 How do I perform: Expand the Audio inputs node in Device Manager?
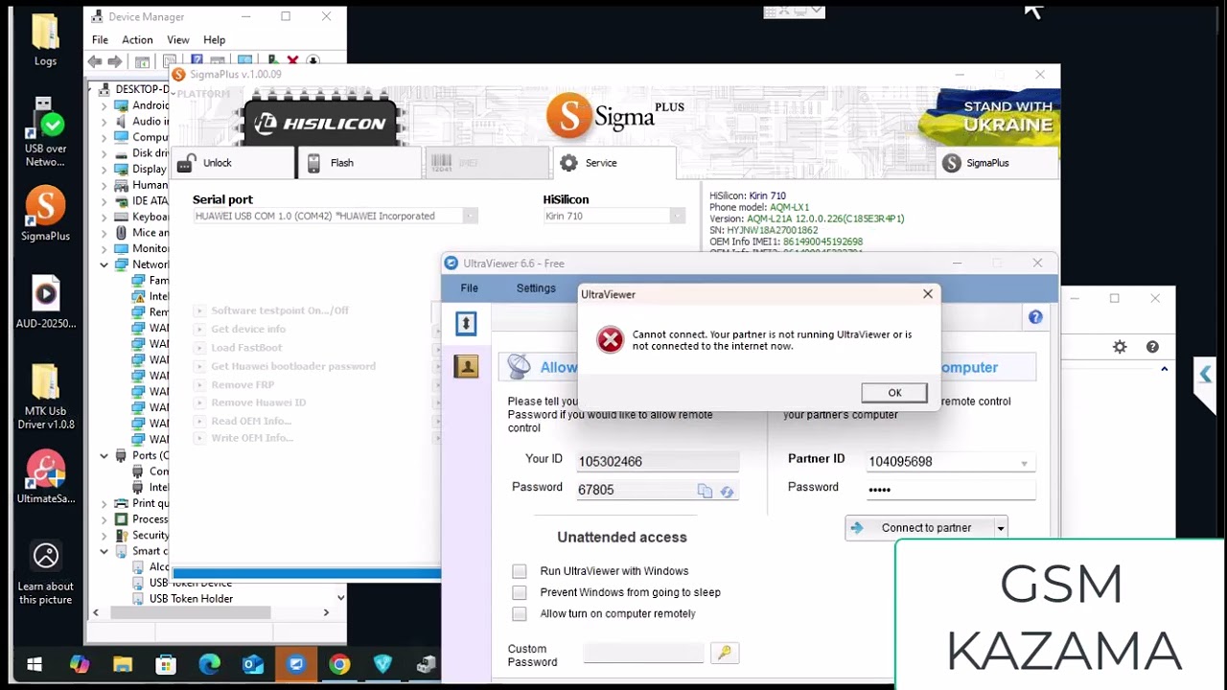click(x=104, y=122)
